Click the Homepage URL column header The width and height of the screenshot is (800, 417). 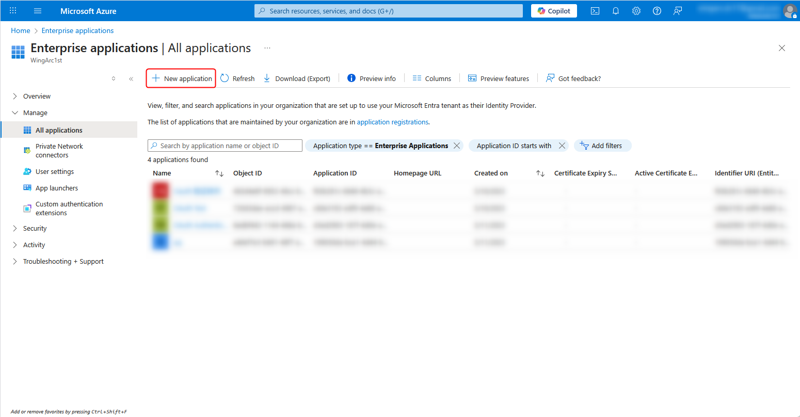pos(418,173)
